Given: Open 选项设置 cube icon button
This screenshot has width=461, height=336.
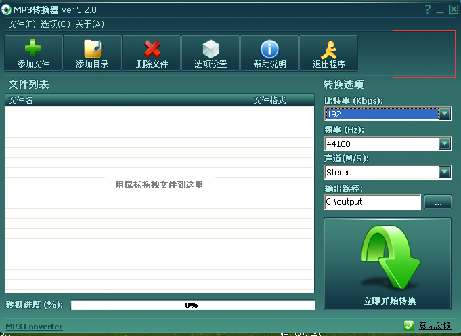Looking at the screenshot, I should point(211,54).
